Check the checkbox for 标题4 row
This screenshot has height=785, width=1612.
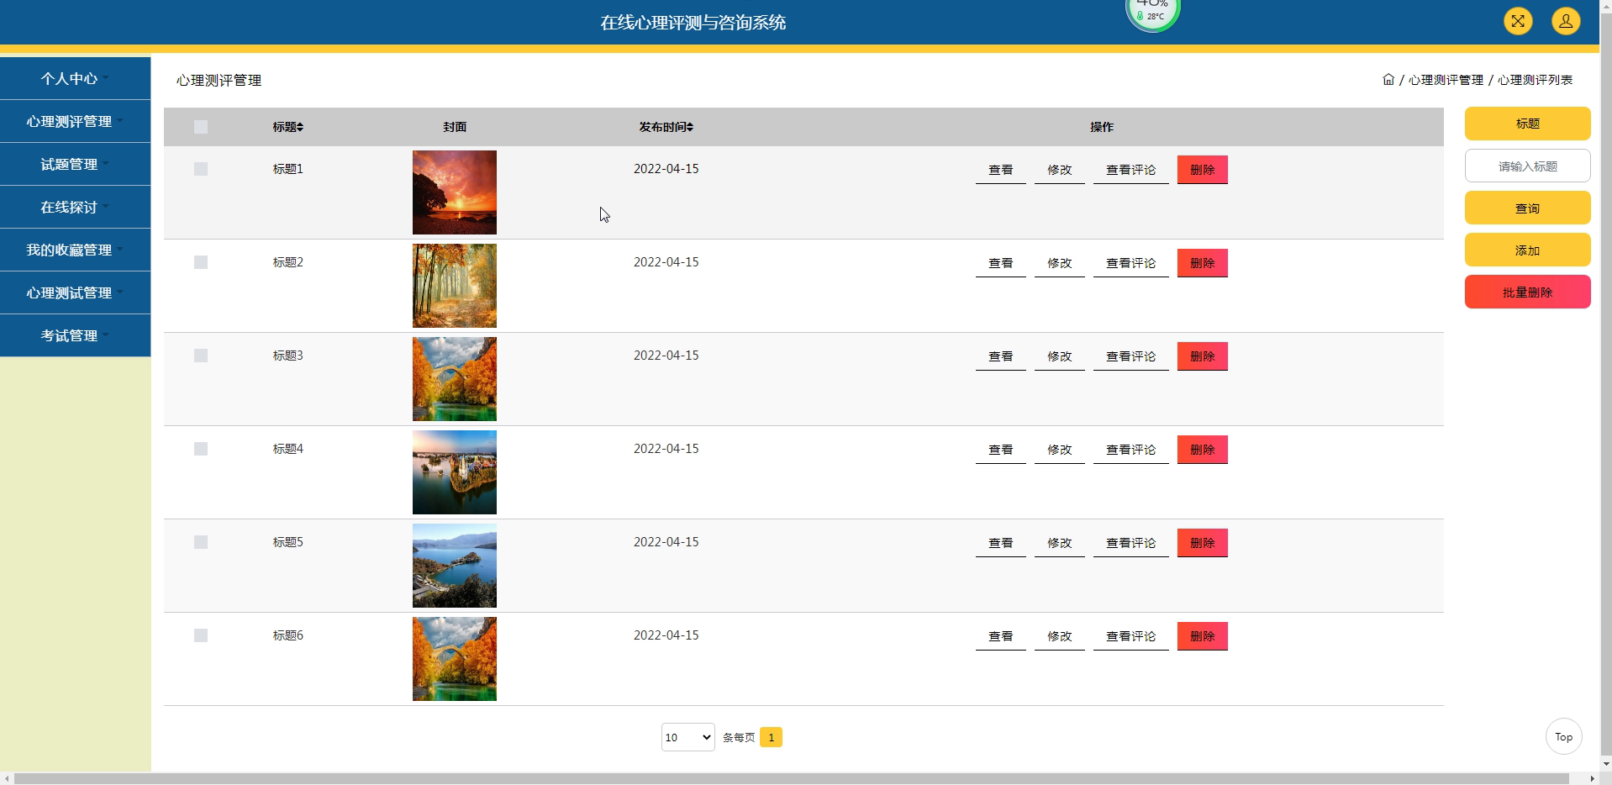click(x=200, y=449)
